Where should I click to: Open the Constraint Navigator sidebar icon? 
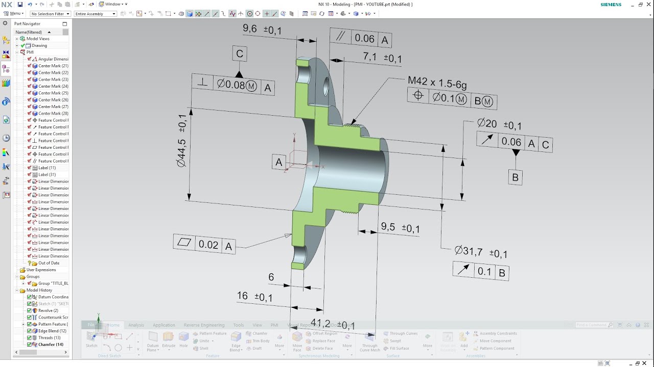[x=6, y=54]
